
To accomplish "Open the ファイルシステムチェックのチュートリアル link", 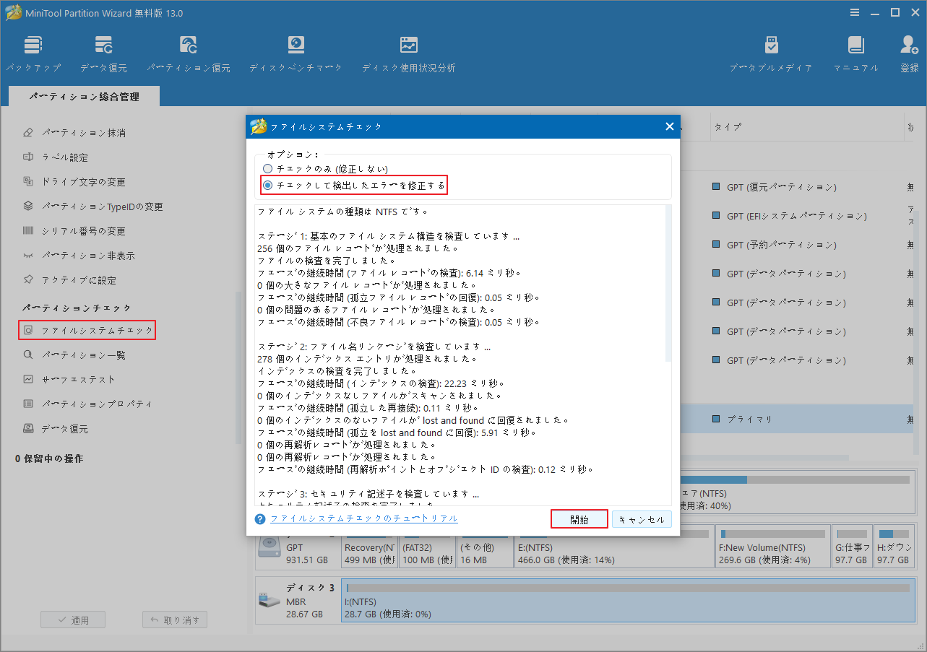I will tap(363, 518).
